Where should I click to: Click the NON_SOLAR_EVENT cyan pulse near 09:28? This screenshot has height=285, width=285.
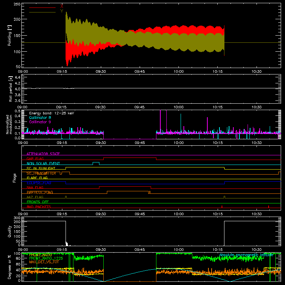[96, 164]
